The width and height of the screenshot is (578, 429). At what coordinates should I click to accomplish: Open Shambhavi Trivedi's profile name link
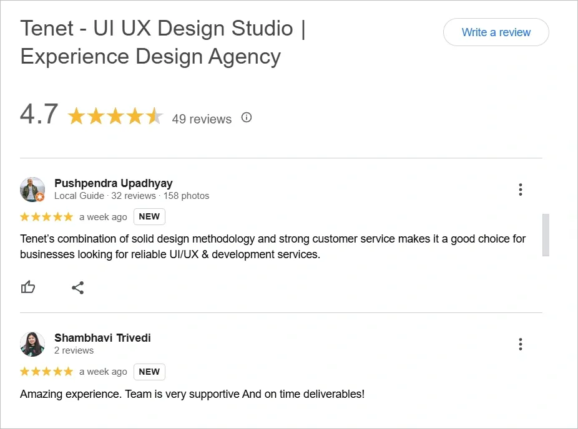coord(102,337)
